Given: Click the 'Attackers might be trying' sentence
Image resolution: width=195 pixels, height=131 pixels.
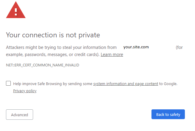Looking at the screenshot, I should (x=33, y=47).
